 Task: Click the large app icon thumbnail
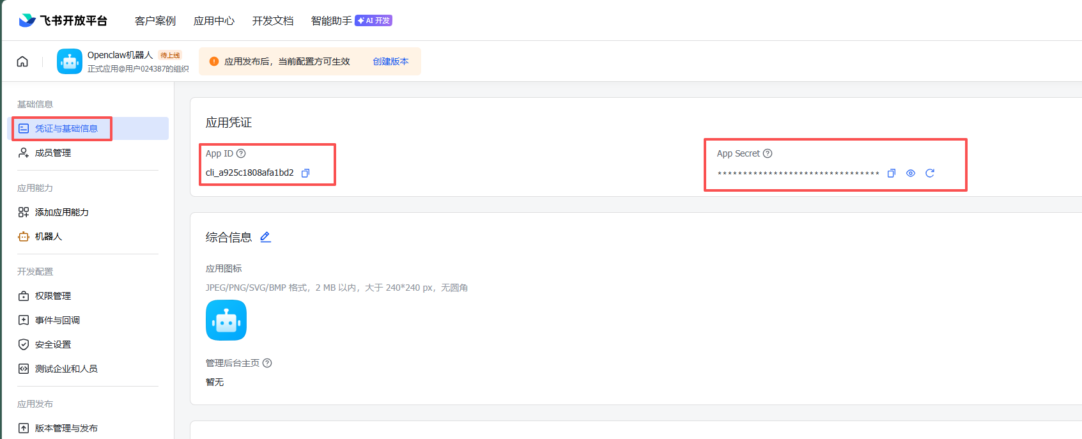[226, 320]
